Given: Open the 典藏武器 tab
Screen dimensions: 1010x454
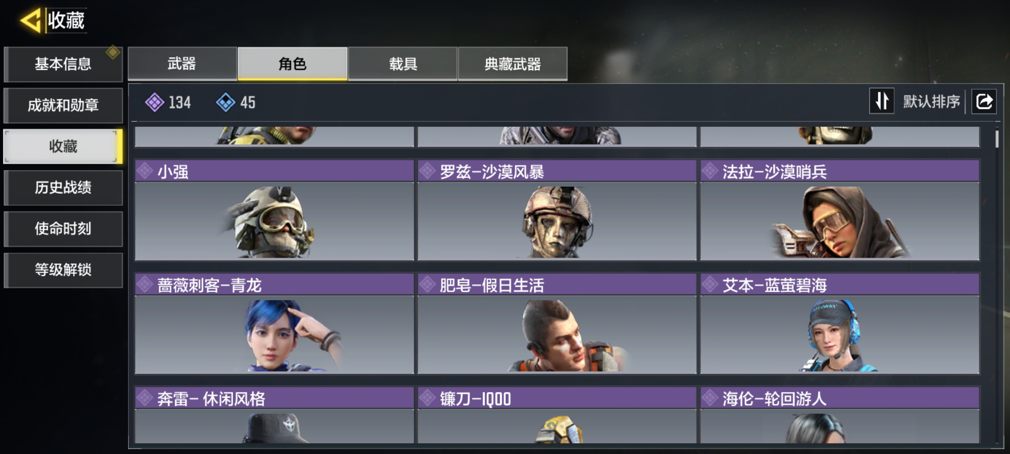Looking at the screenshot, I should coord(513,63).
